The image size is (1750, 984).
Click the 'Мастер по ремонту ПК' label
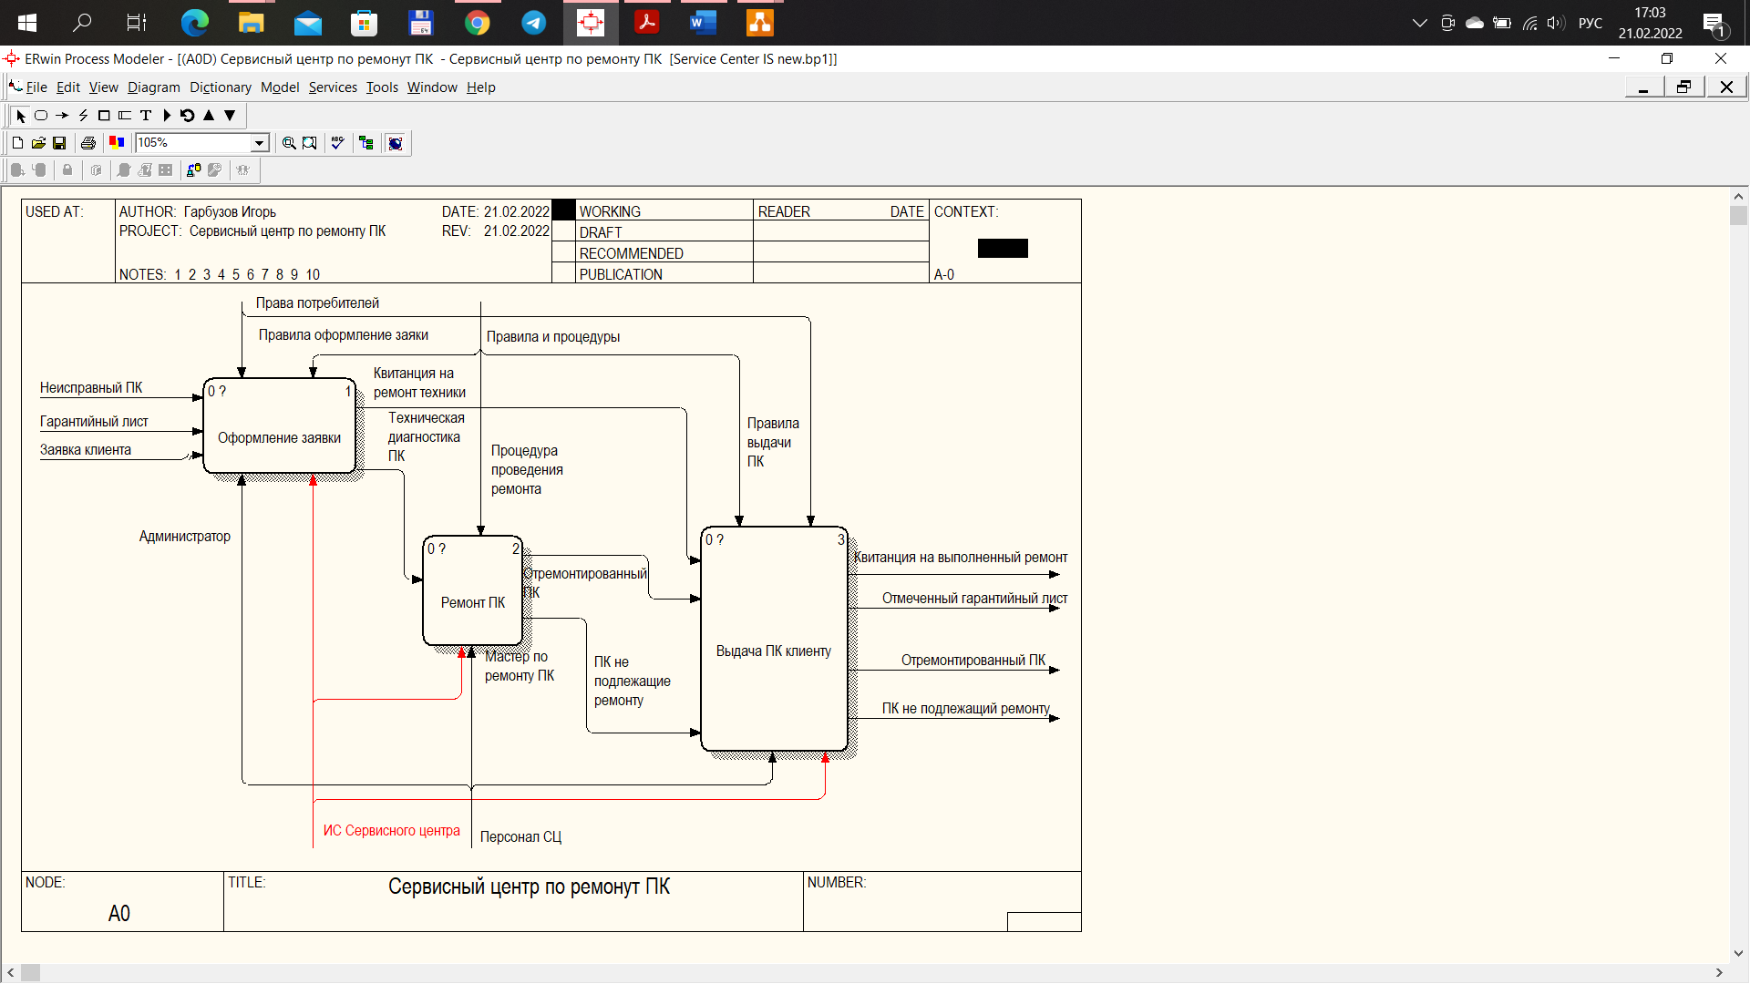click(x=520, y=666)
